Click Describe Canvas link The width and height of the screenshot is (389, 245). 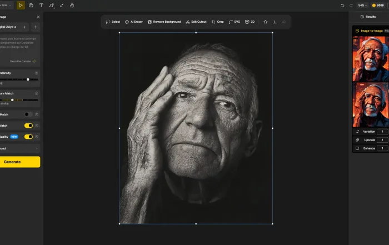20,61
